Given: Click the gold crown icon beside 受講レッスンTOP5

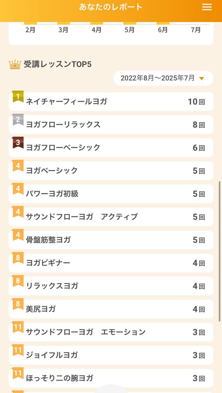Looking at the screenshot, I should (15, 64).
